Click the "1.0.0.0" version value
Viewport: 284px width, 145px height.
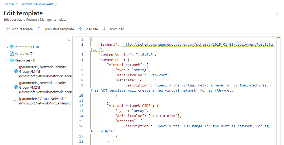click(x=145, y=55)
